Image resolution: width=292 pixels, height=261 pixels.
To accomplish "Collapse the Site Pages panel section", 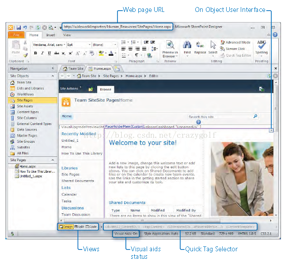I will tap(53, 160).
